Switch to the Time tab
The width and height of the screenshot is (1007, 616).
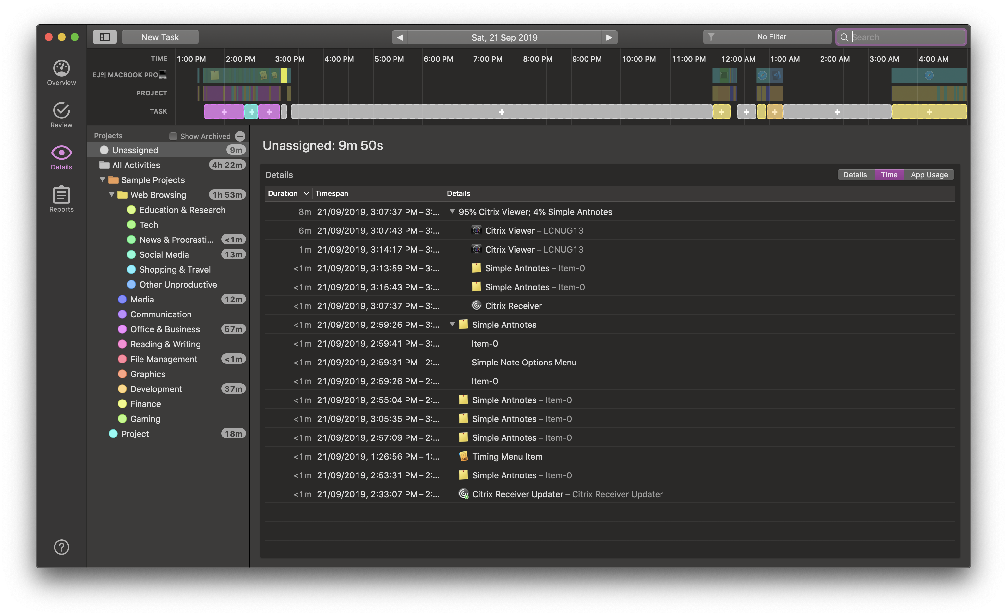[889, 175]
